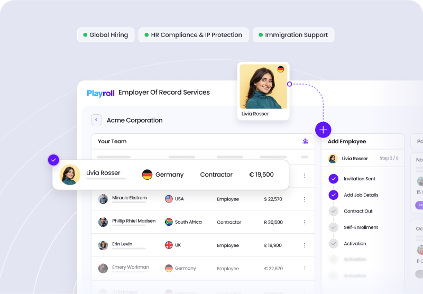Click the USA flag icon for Miracle Ekstrom

(169, 199)
